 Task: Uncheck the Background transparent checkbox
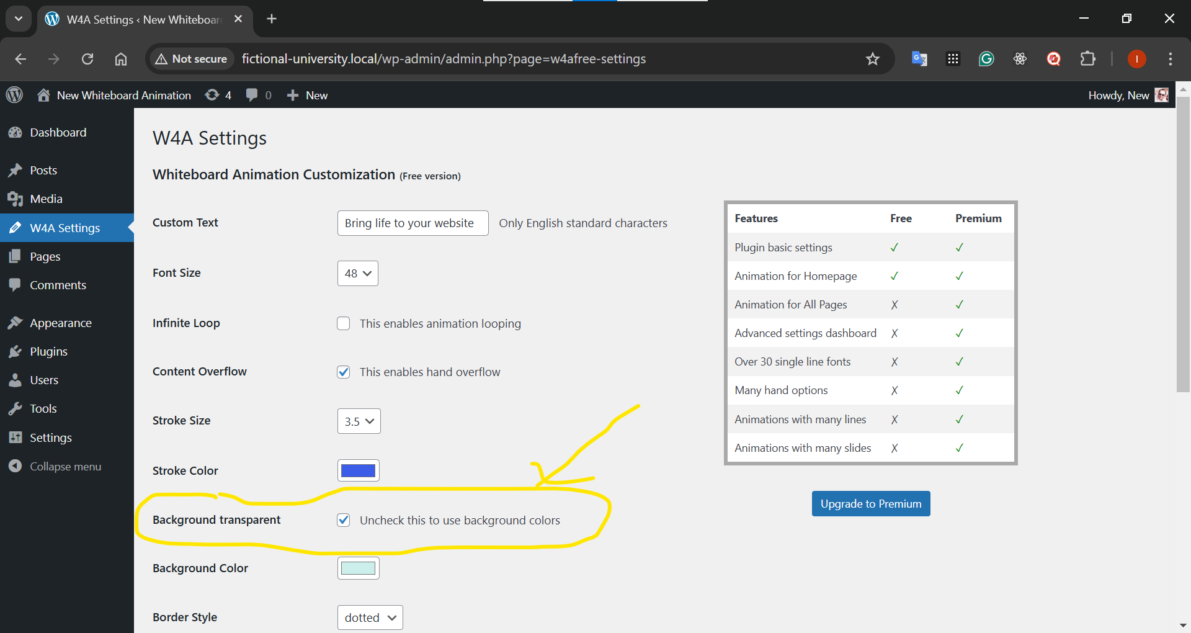(x=343, y=520)
